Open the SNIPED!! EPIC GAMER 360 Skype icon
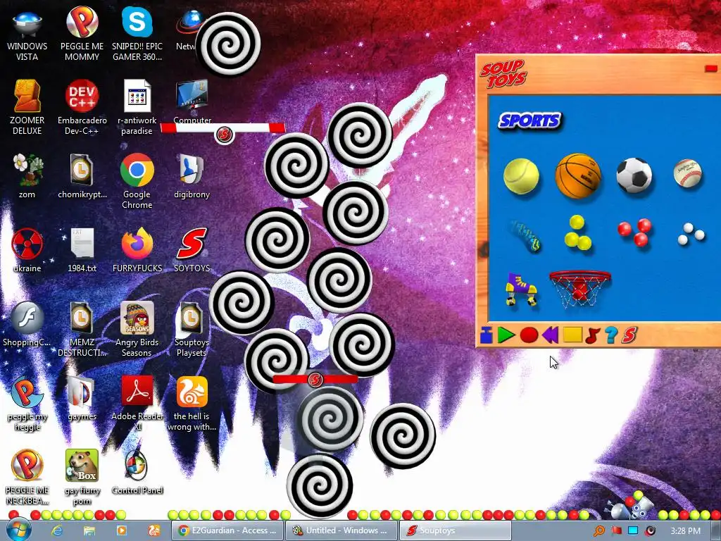The image size is (721, 541). 137,35
